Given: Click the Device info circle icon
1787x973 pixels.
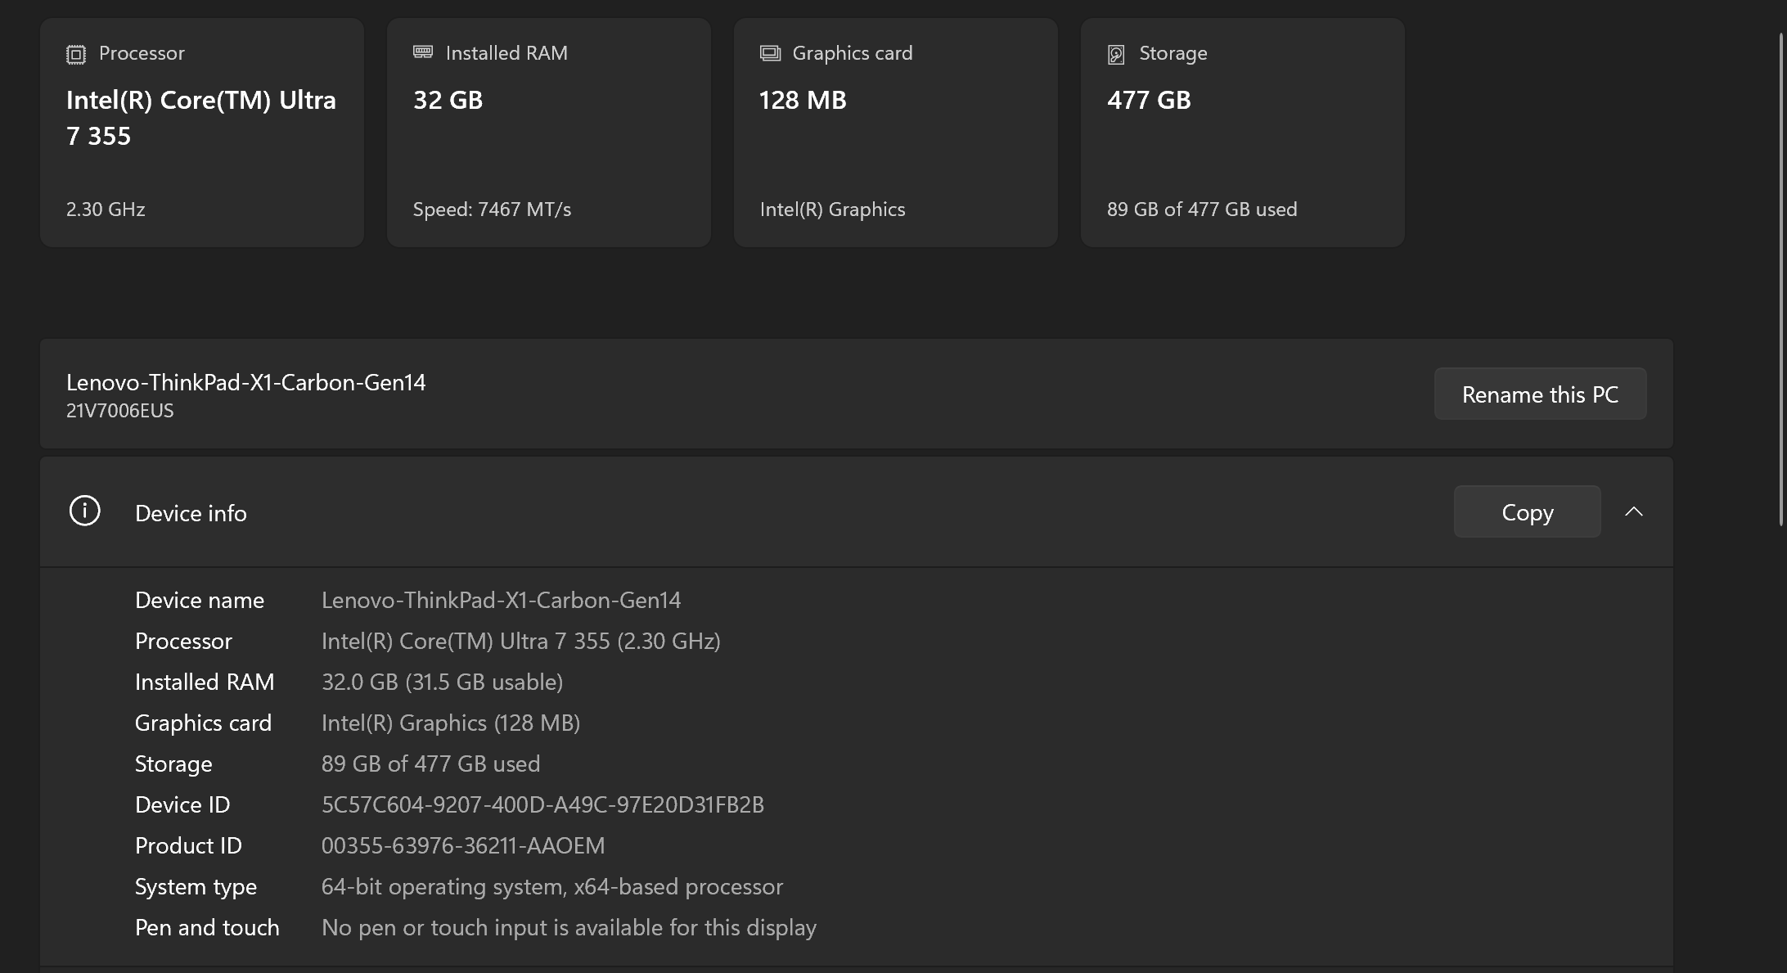Looking at the screenshot, I should coord(84,511).
